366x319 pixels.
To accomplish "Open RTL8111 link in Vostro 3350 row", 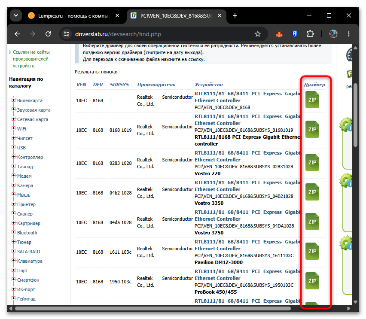I will [247, 186].
